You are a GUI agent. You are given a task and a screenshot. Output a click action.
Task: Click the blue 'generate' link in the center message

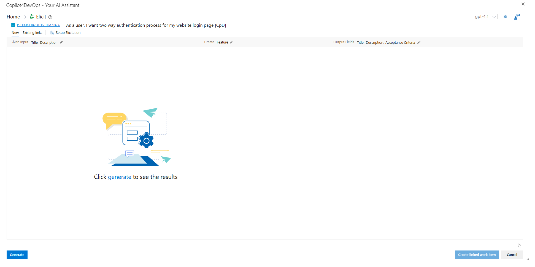pyautogui.click(x=119, y=177)
